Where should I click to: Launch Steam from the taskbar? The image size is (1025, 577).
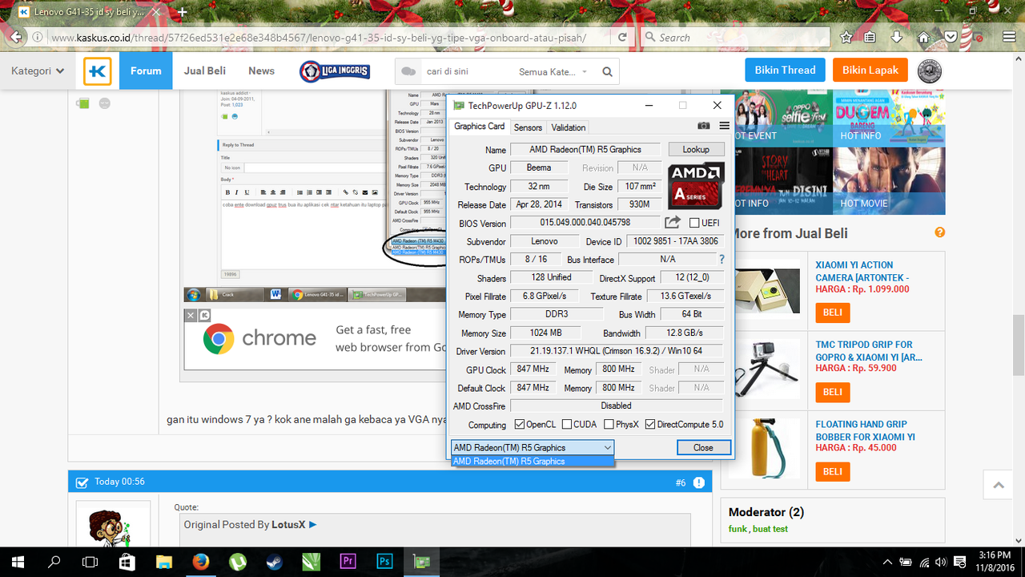[x=274, y=561]
